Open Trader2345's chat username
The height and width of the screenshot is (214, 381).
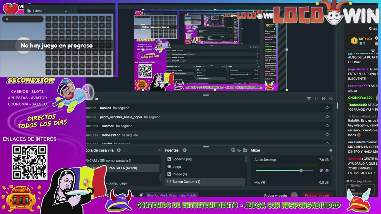pos(357,105)
